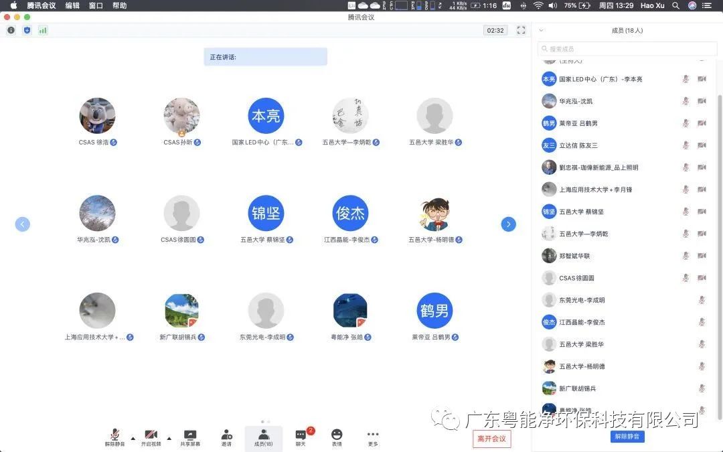Viewport: 723px width, 452px height.
Task: Check the green network signal icon
Action: click(43, 30)
